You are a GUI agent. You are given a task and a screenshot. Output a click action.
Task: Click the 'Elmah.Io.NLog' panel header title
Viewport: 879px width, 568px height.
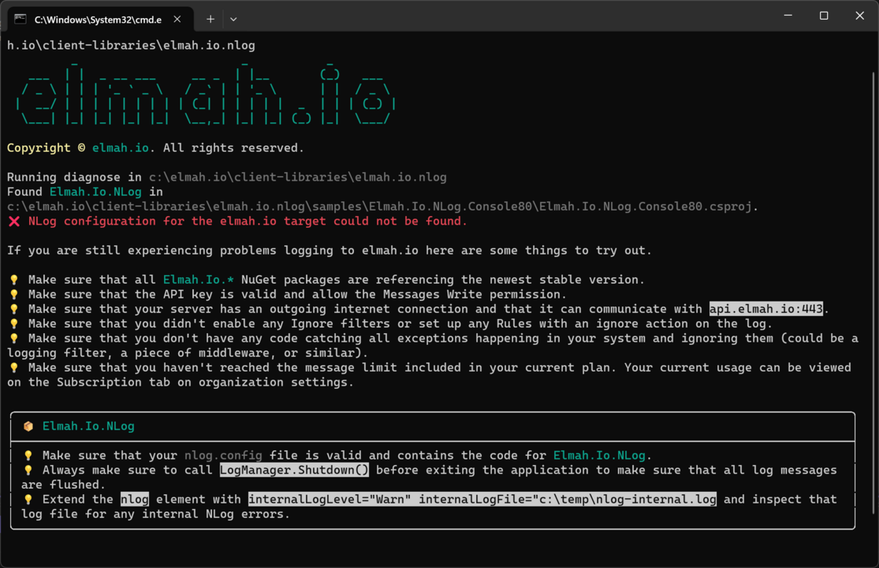point(89,427)
